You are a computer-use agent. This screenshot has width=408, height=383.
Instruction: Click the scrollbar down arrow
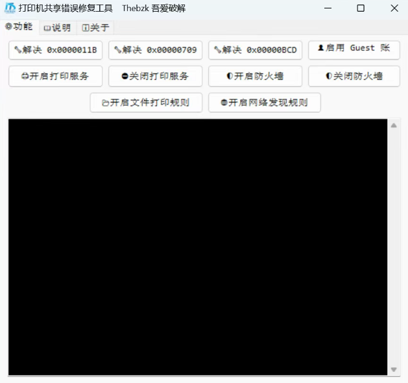pyautogui.click(x=394, y=369)
